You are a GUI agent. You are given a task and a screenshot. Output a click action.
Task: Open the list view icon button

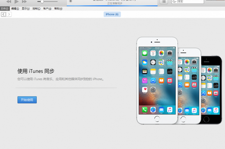click(164, 2)
